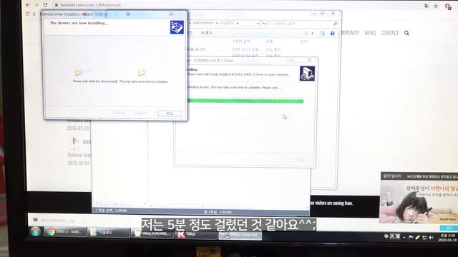Screen dimensions: 458x257
Task: Click the Cancel button in KURZWEIL installer
Action: click(300, 160)
